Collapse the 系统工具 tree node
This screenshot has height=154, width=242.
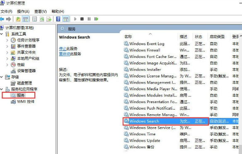2,34
